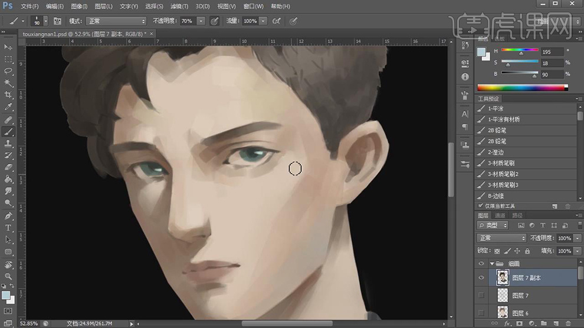The image size is (584, 328).
Task: Switch to the 通道 tab
Action: tap(499, 216)
